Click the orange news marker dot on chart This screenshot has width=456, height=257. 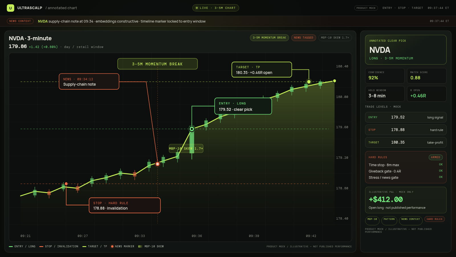[158, 164]
